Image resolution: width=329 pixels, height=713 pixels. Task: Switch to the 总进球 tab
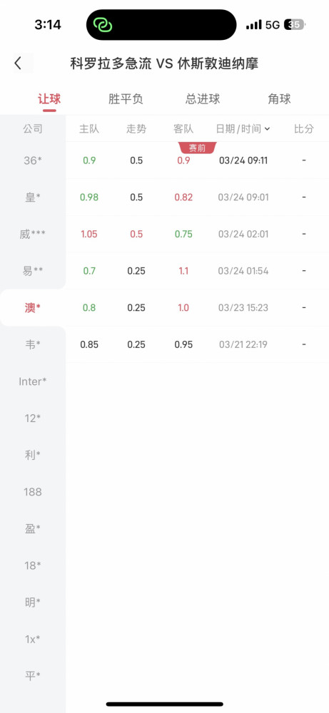203,99
